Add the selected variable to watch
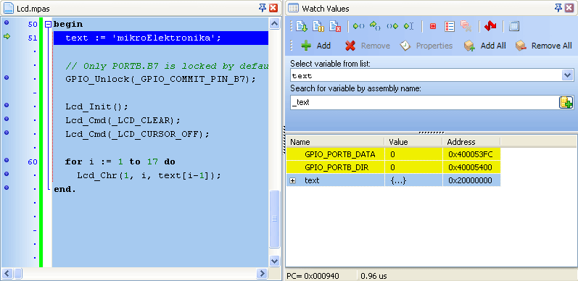The height and width of the screenshot is (281, 578). 315,46
